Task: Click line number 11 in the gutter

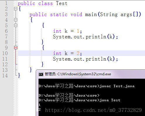Action: point(5,59)
